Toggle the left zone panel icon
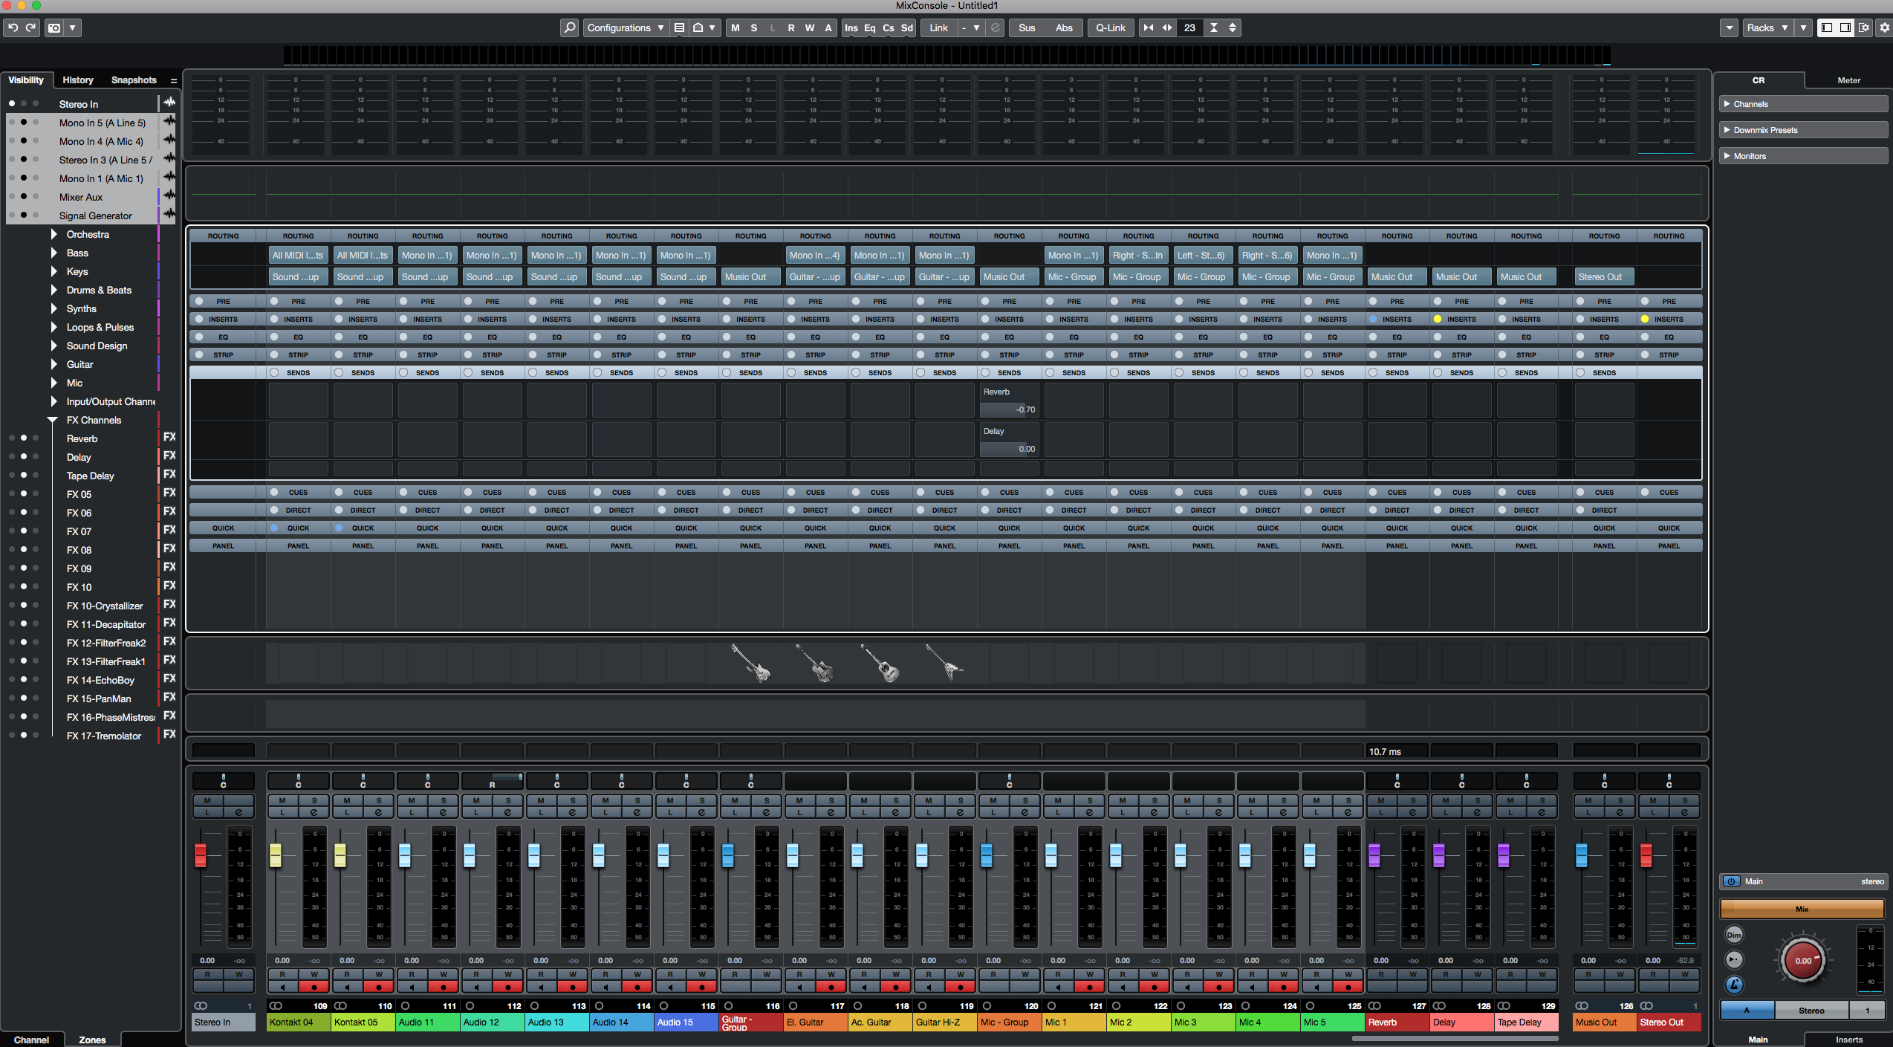Image resolution: width=1893 pixels, height=1047 pixels. tap(1827, 27)
